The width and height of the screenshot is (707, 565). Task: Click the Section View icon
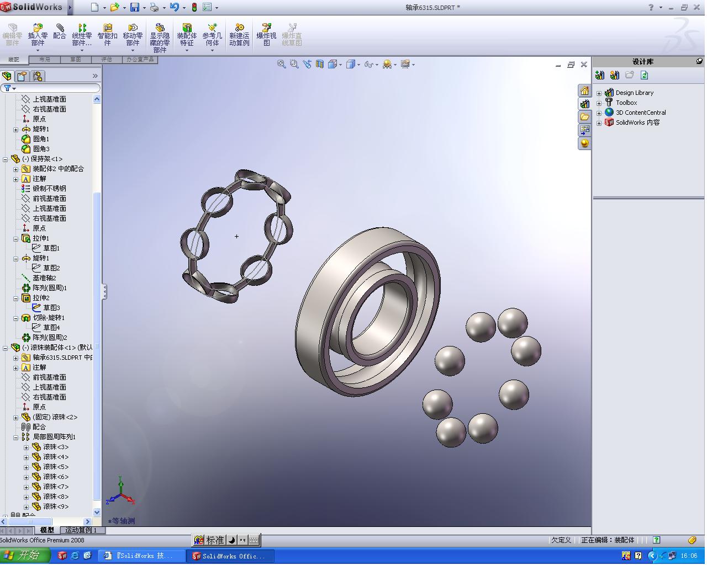pos(320,65)
